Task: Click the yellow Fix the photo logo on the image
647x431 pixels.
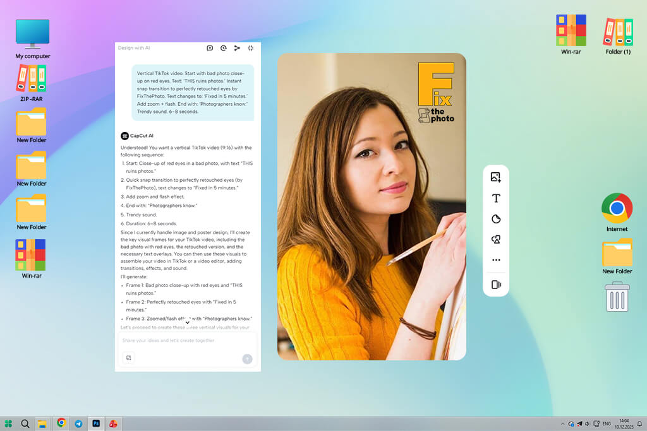Action: coord(436,93)
